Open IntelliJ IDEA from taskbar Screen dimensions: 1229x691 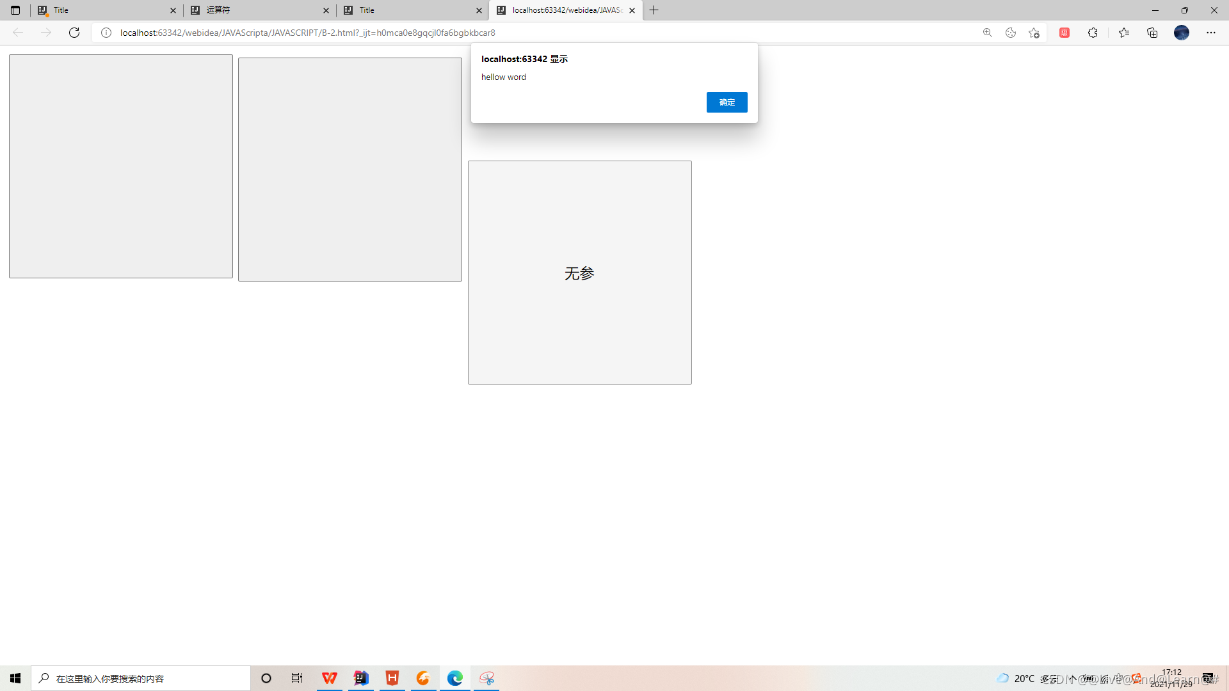(x=361, y=678)
